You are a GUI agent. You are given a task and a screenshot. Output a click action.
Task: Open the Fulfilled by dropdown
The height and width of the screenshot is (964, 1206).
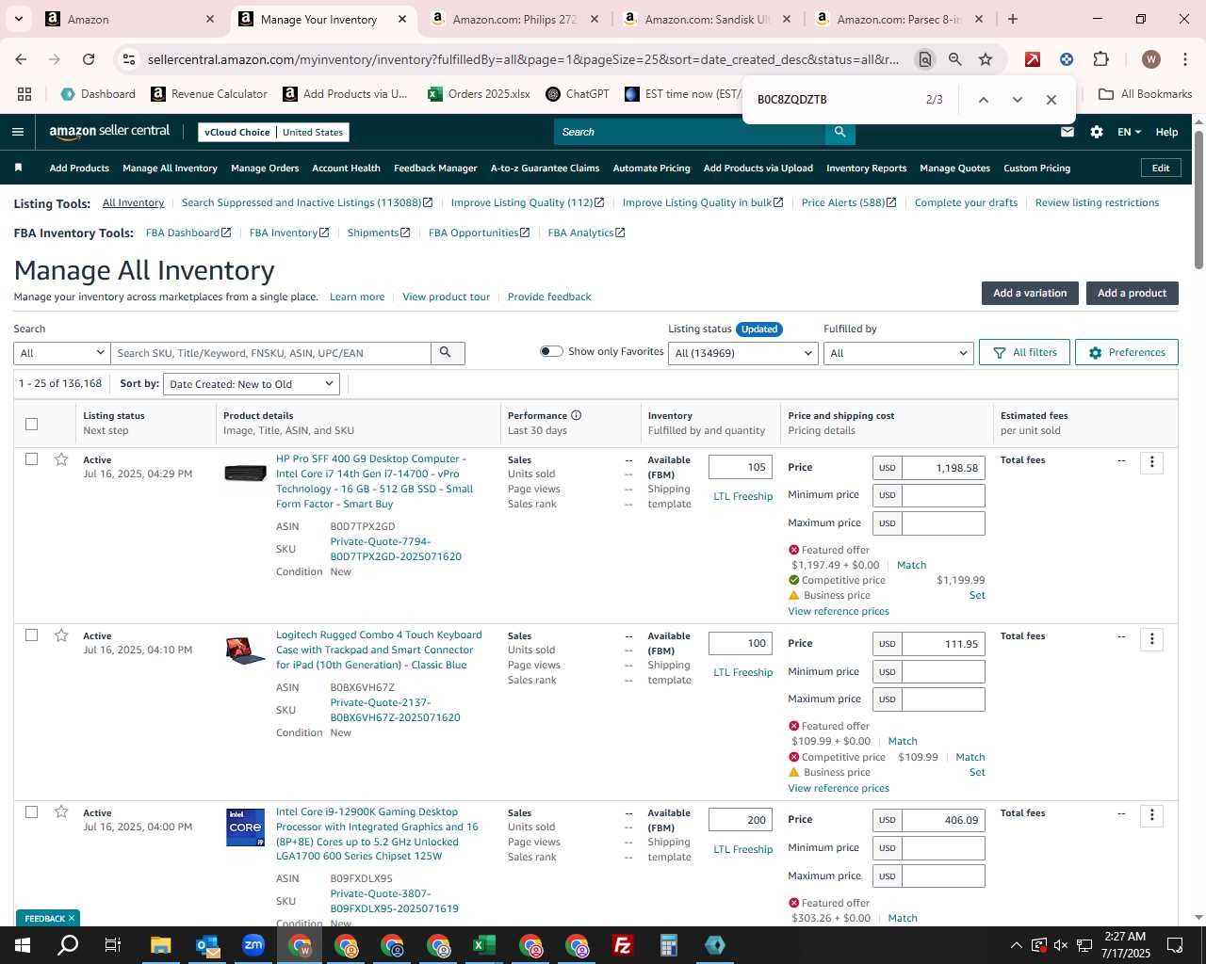pyautogui.click(x=898, y=353)
